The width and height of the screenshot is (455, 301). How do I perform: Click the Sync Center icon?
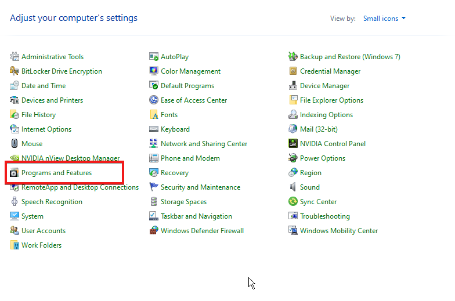click(293, 202)
